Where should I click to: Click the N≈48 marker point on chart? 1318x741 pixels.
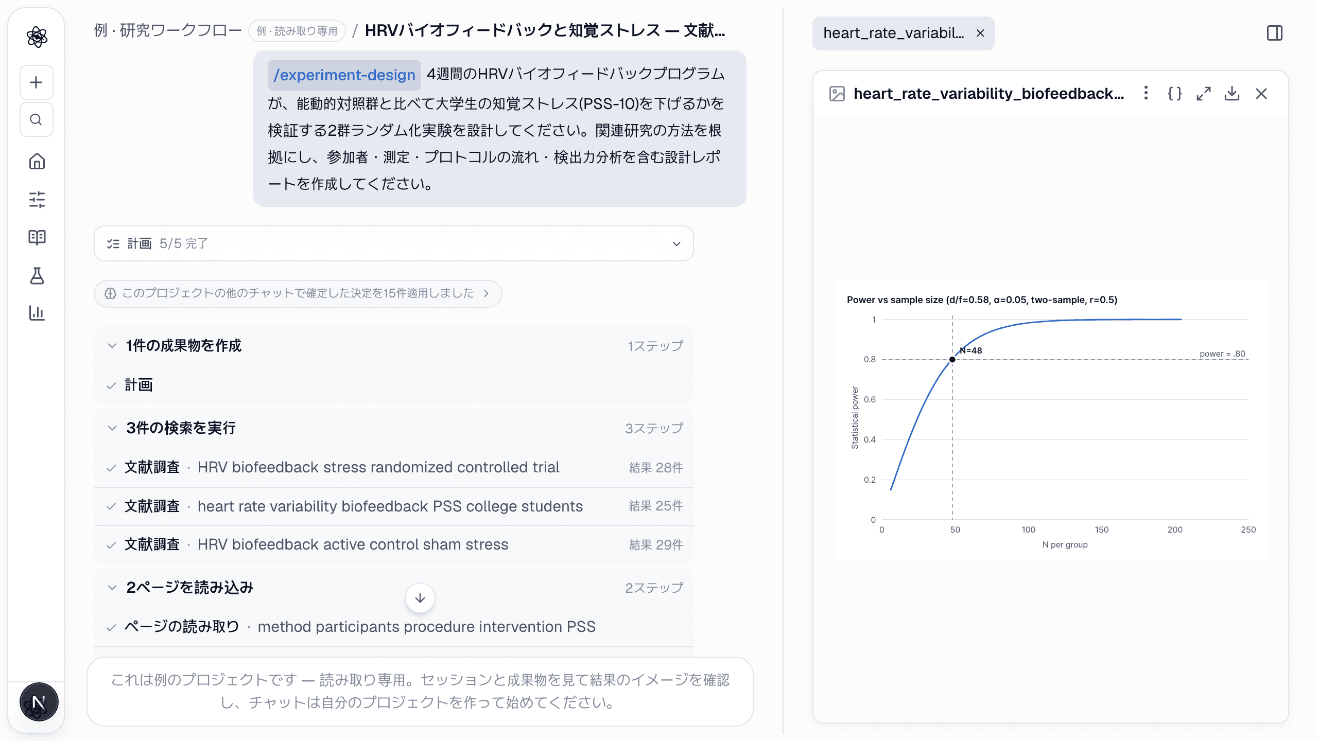(952, 360)
